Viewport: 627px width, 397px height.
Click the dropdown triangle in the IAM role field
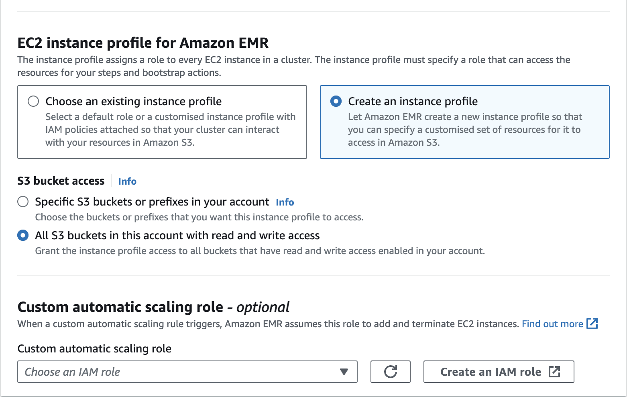point(344,372)
